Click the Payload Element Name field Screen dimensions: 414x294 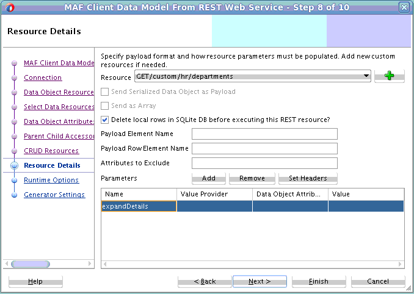point(264,134)
